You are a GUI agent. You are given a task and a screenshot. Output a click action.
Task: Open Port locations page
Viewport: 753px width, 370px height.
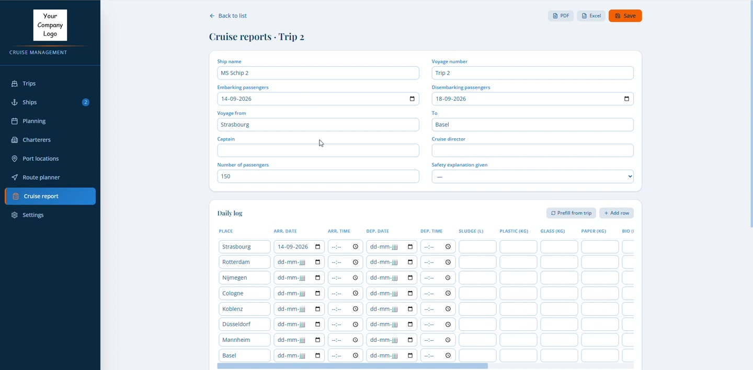tap(50, 159)
